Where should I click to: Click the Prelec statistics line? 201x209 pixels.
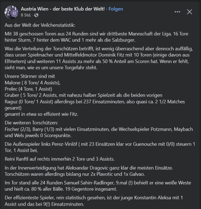coord(28,89)
